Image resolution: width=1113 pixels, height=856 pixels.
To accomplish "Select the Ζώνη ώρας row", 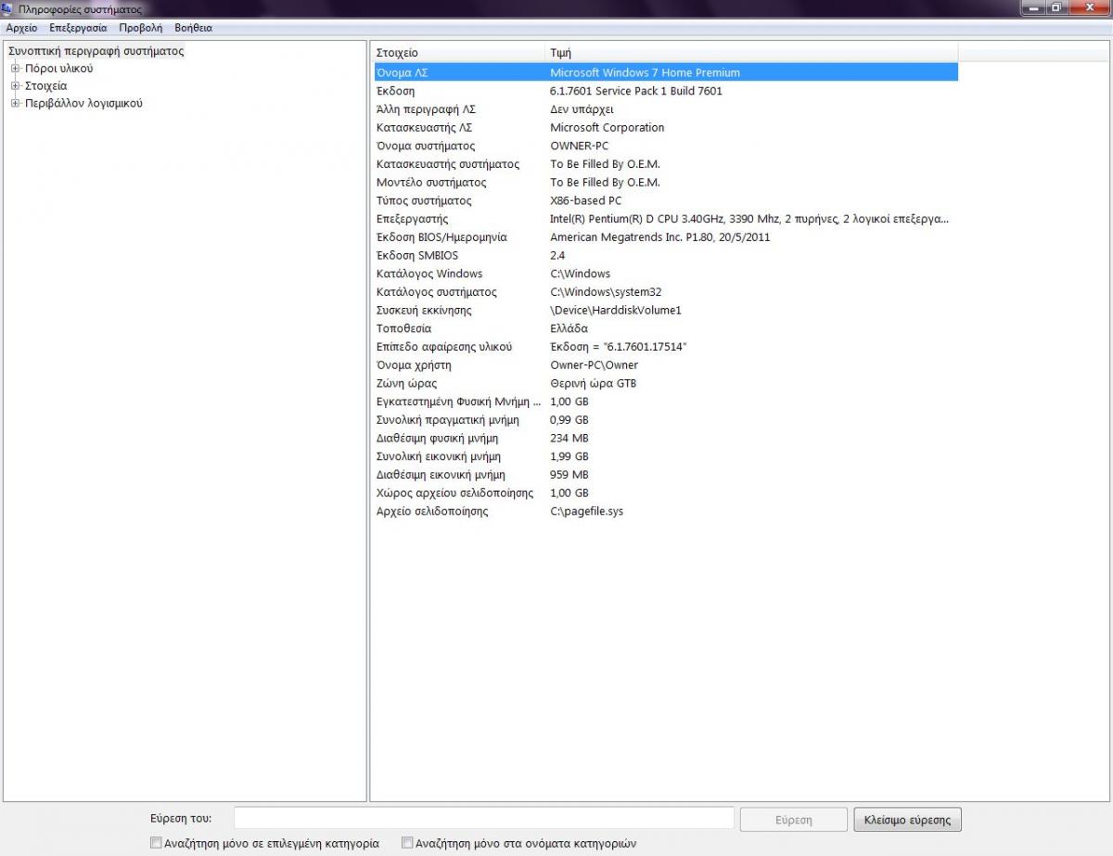I will [665, 383].
